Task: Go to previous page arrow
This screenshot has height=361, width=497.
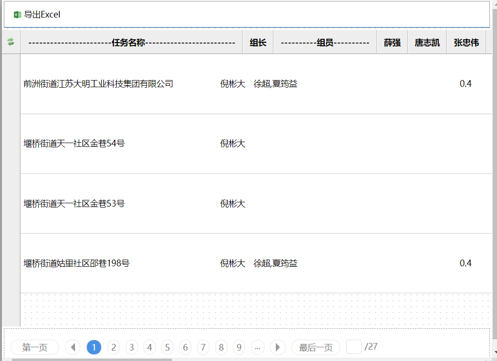Action: 73,347
